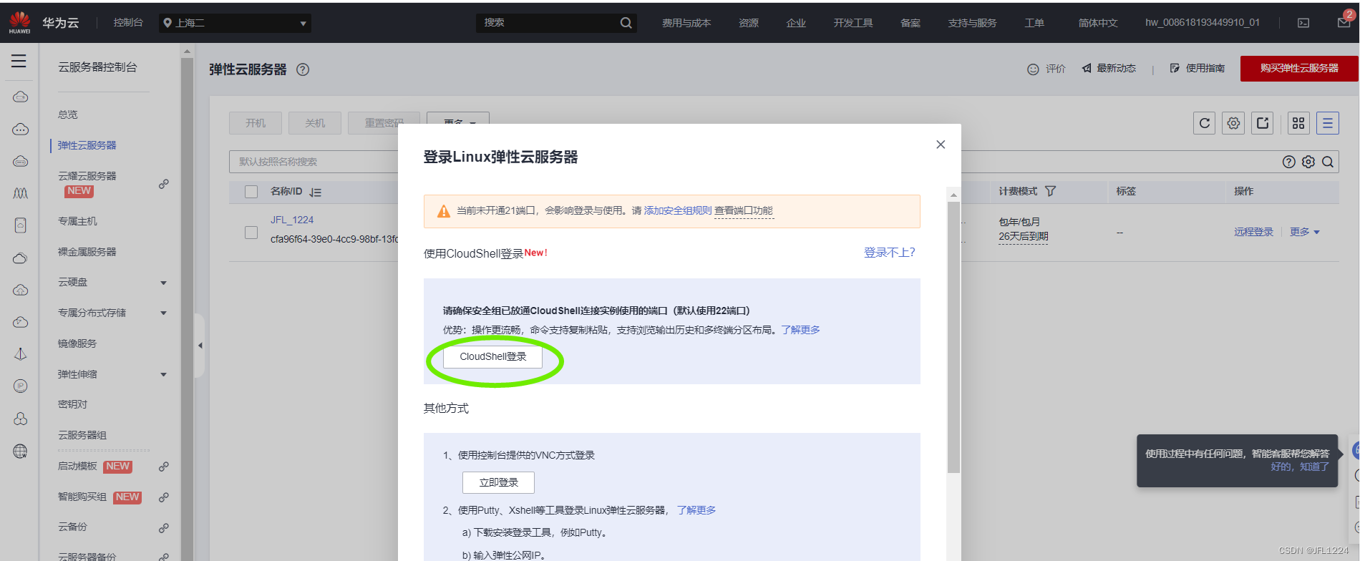Click 控制台 in top bar

tap(128, 23)
